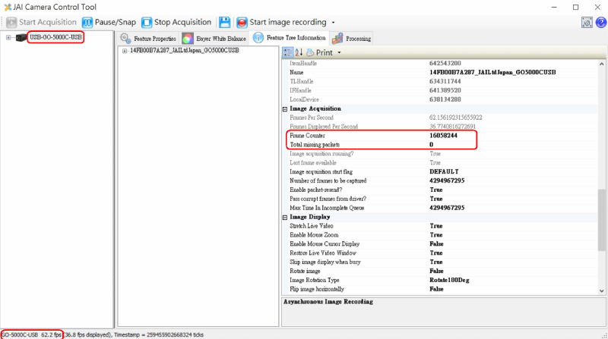Start image recording via red record icon

tap(242, 22)
